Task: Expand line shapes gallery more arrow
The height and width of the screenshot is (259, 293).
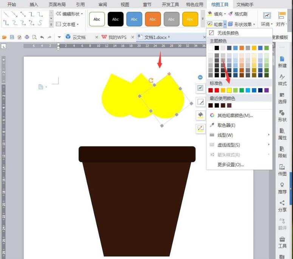Action: [x=51, y=25]
